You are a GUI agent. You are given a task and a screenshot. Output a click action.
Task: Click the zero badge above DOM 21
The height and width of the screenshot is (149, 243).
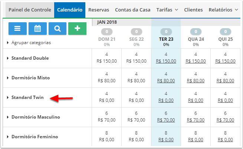[x=106, y=32]
